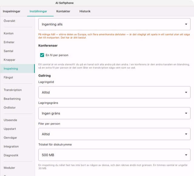Open Tröskel för diskutrymme 500 MB dropdown
Screen dimensions: 194x176
click(x=114, y=155)
